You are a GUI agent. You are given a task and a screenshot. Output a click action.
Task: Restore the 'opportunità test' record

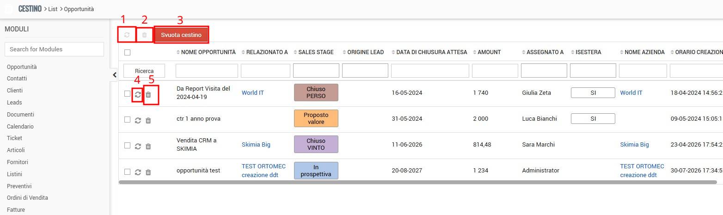tap(138, 172)
